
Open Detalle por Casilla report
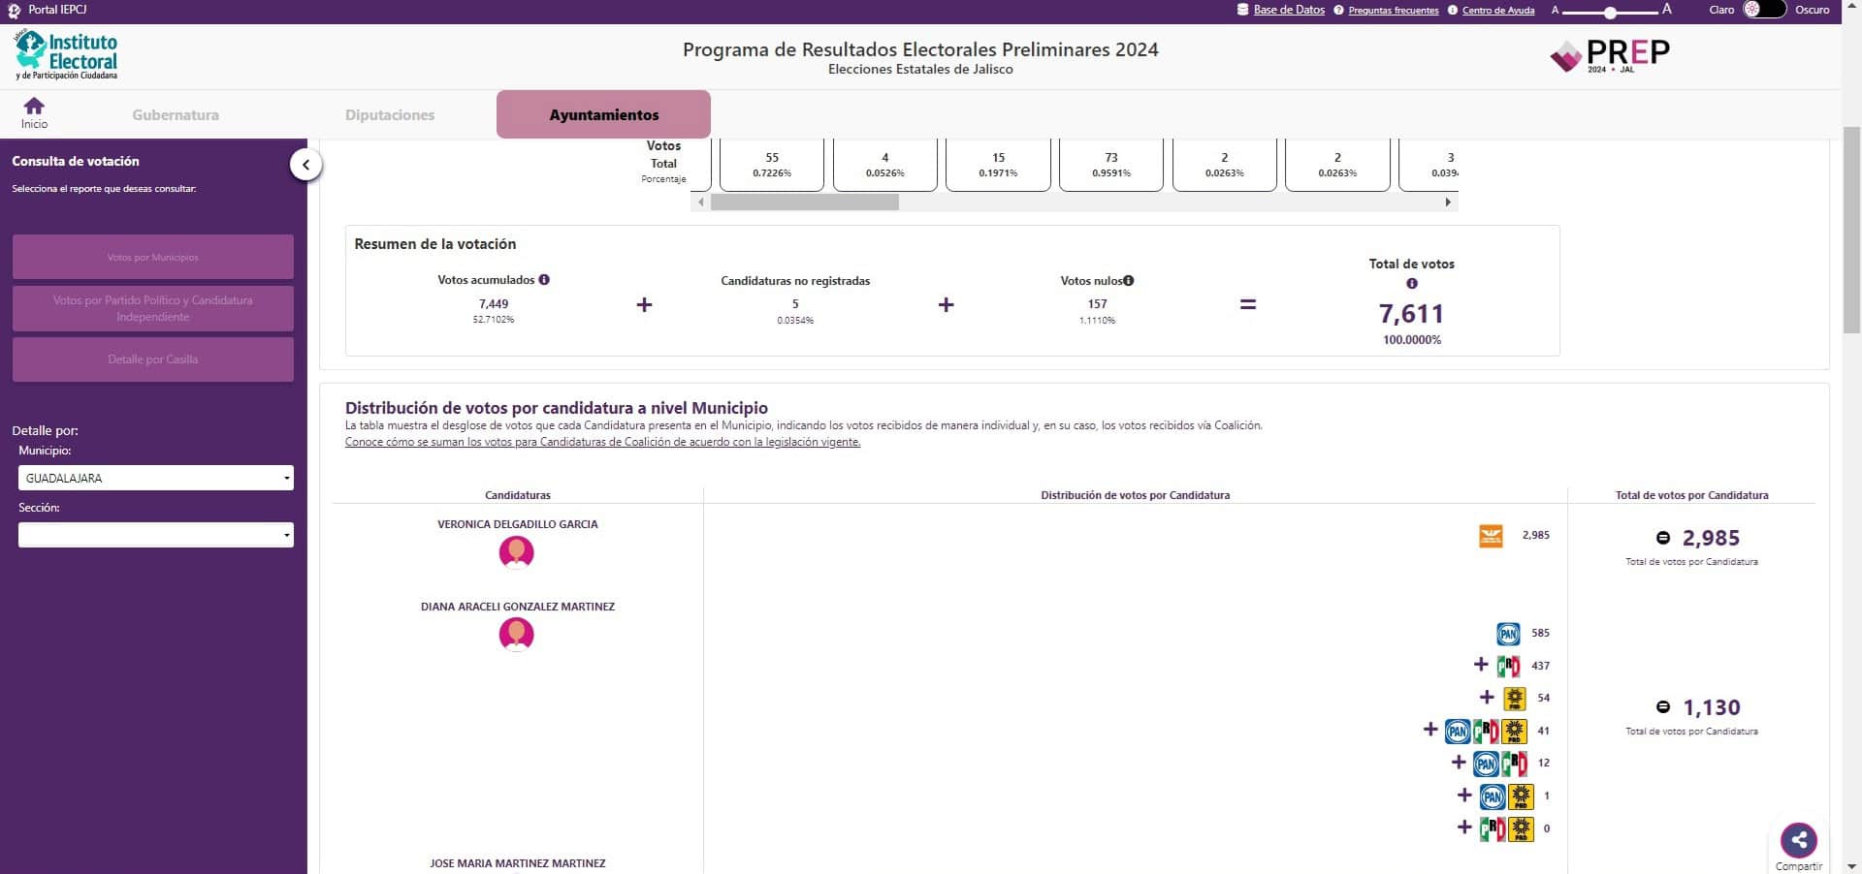[x=153, y=359]
